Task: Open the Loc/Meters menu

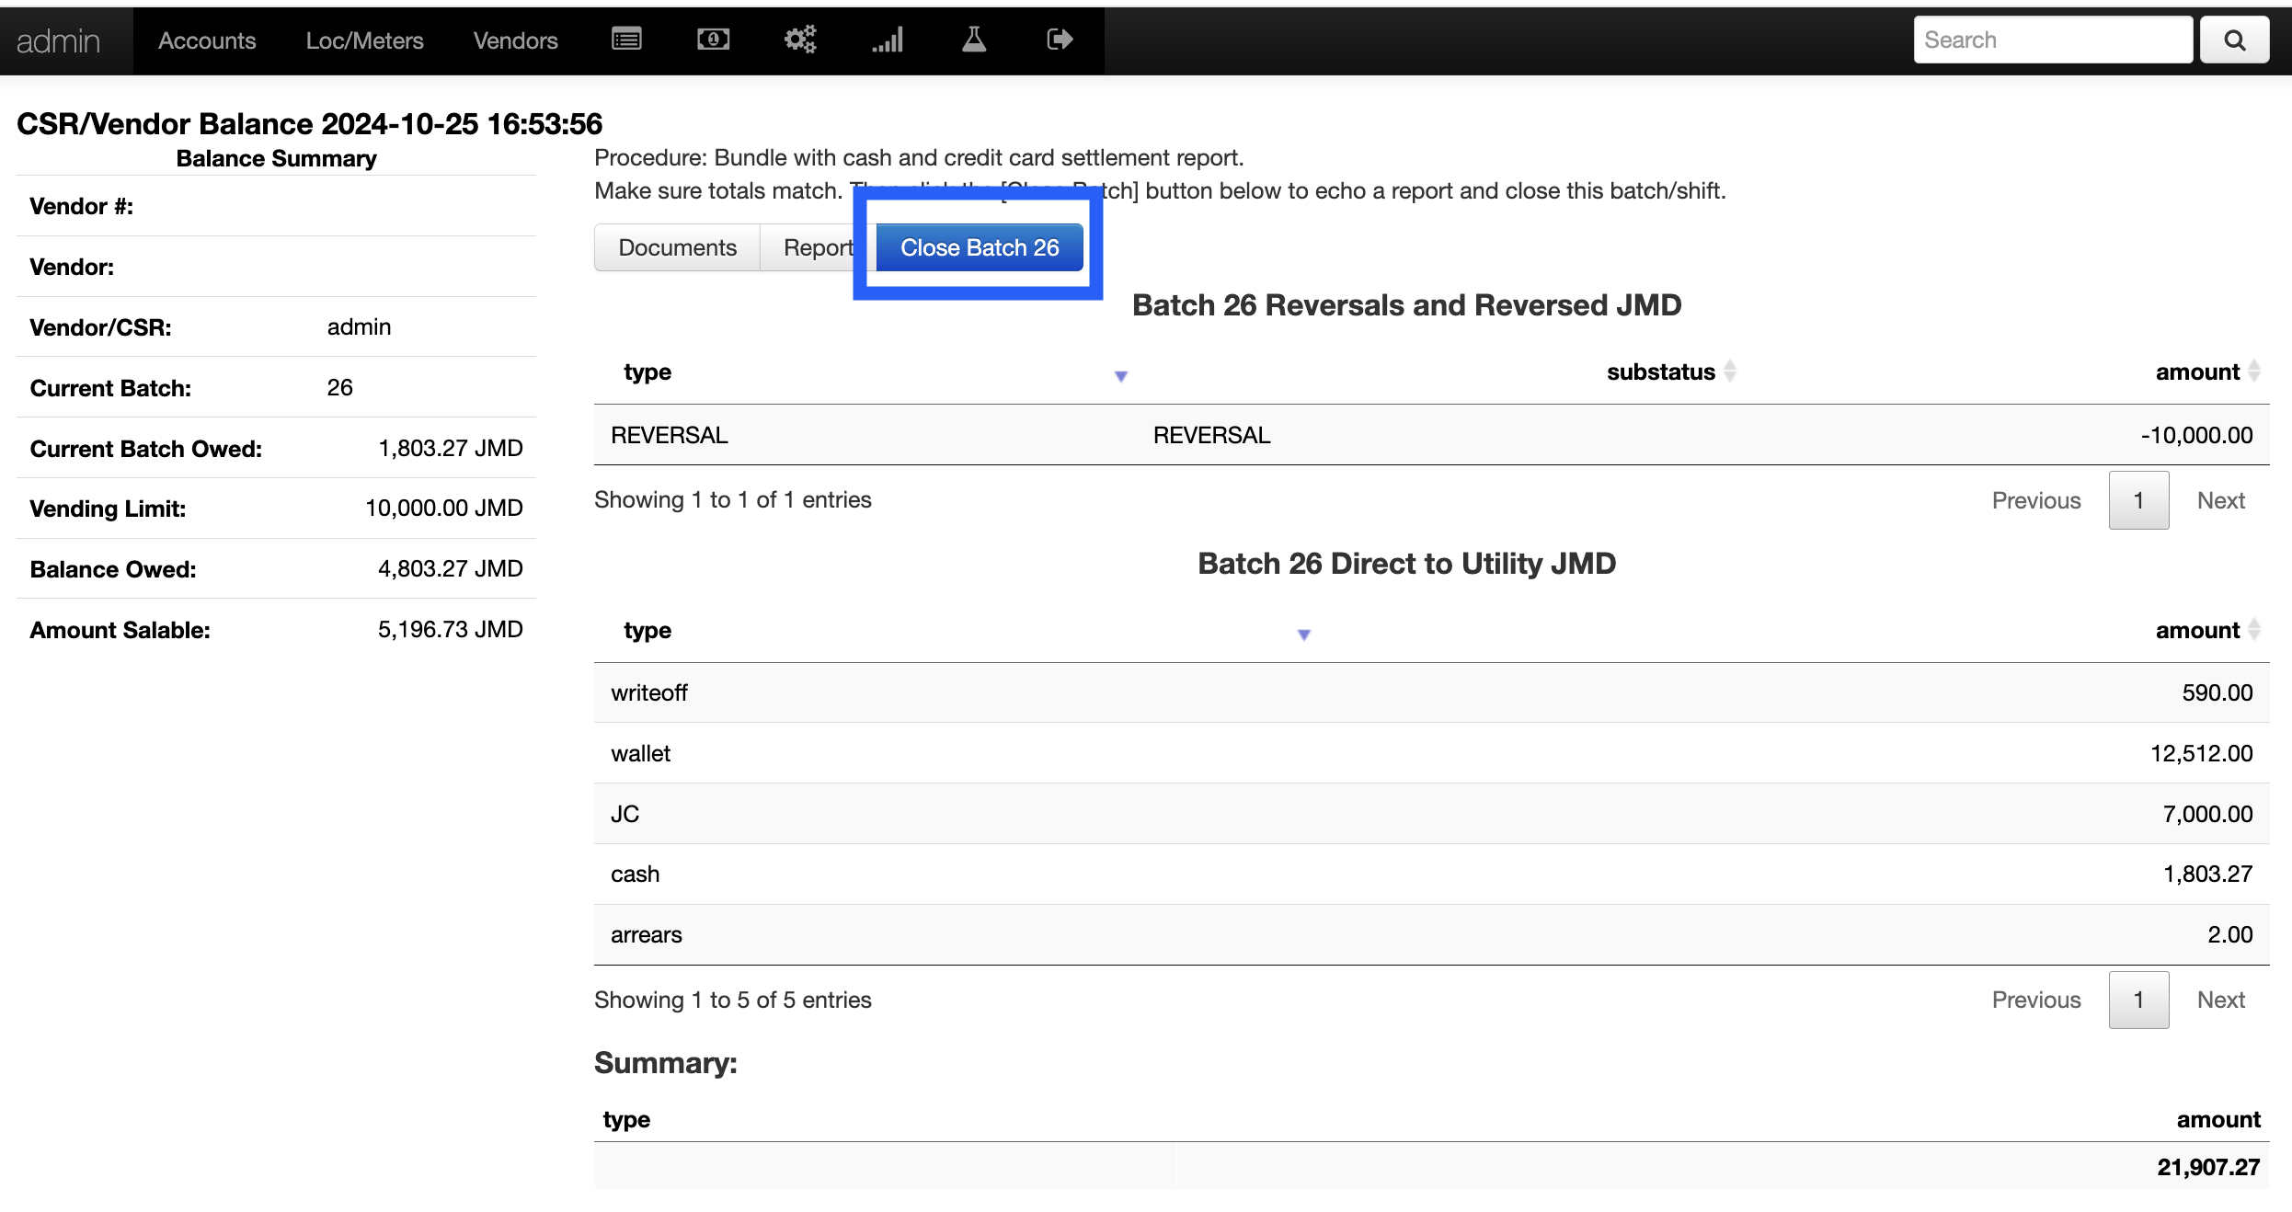Action: click(364, 40)
